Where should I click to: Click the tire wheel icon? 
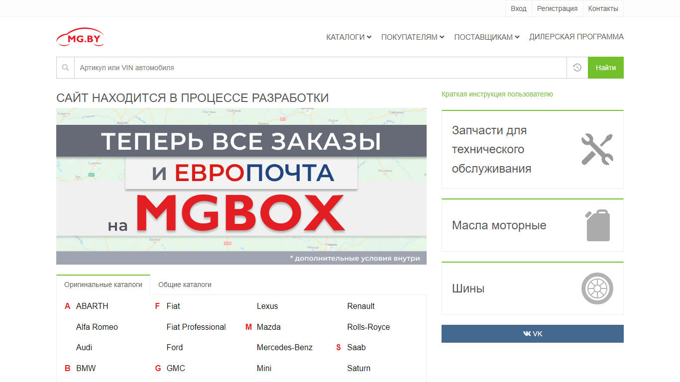[597, 288]
